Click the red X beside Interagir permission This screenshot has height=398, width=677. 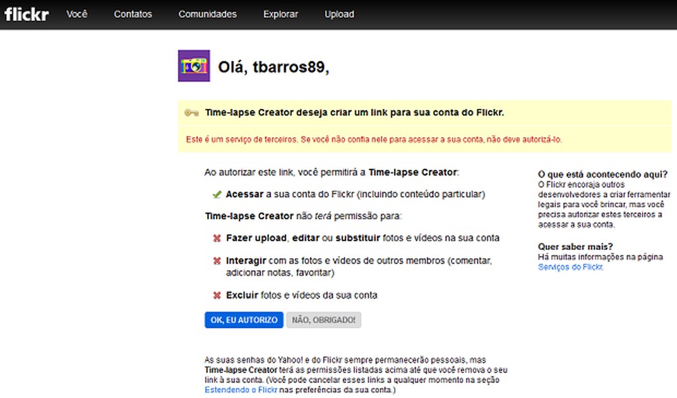pyautogui.click(x=216, y=260)
